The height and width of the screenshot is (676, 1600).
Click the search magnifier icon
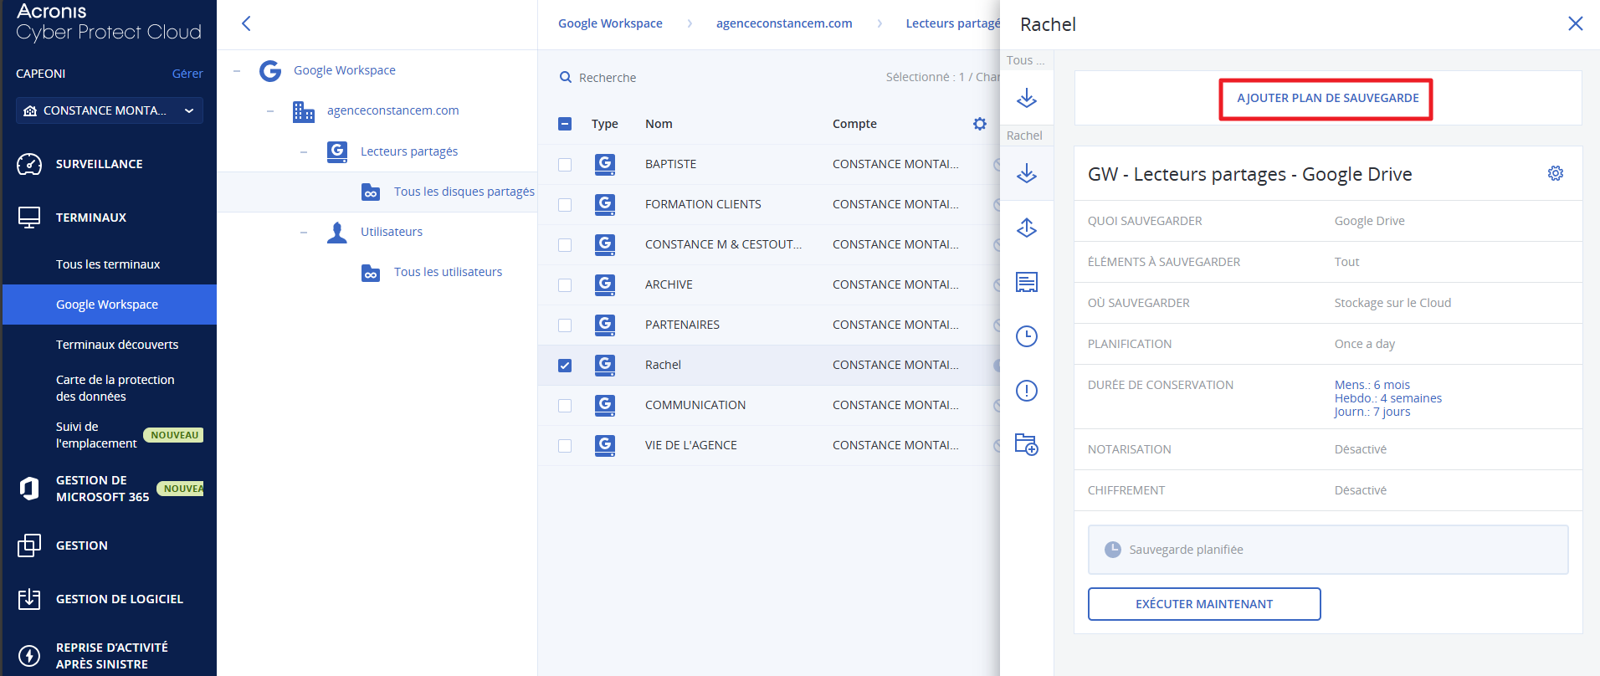566,77
